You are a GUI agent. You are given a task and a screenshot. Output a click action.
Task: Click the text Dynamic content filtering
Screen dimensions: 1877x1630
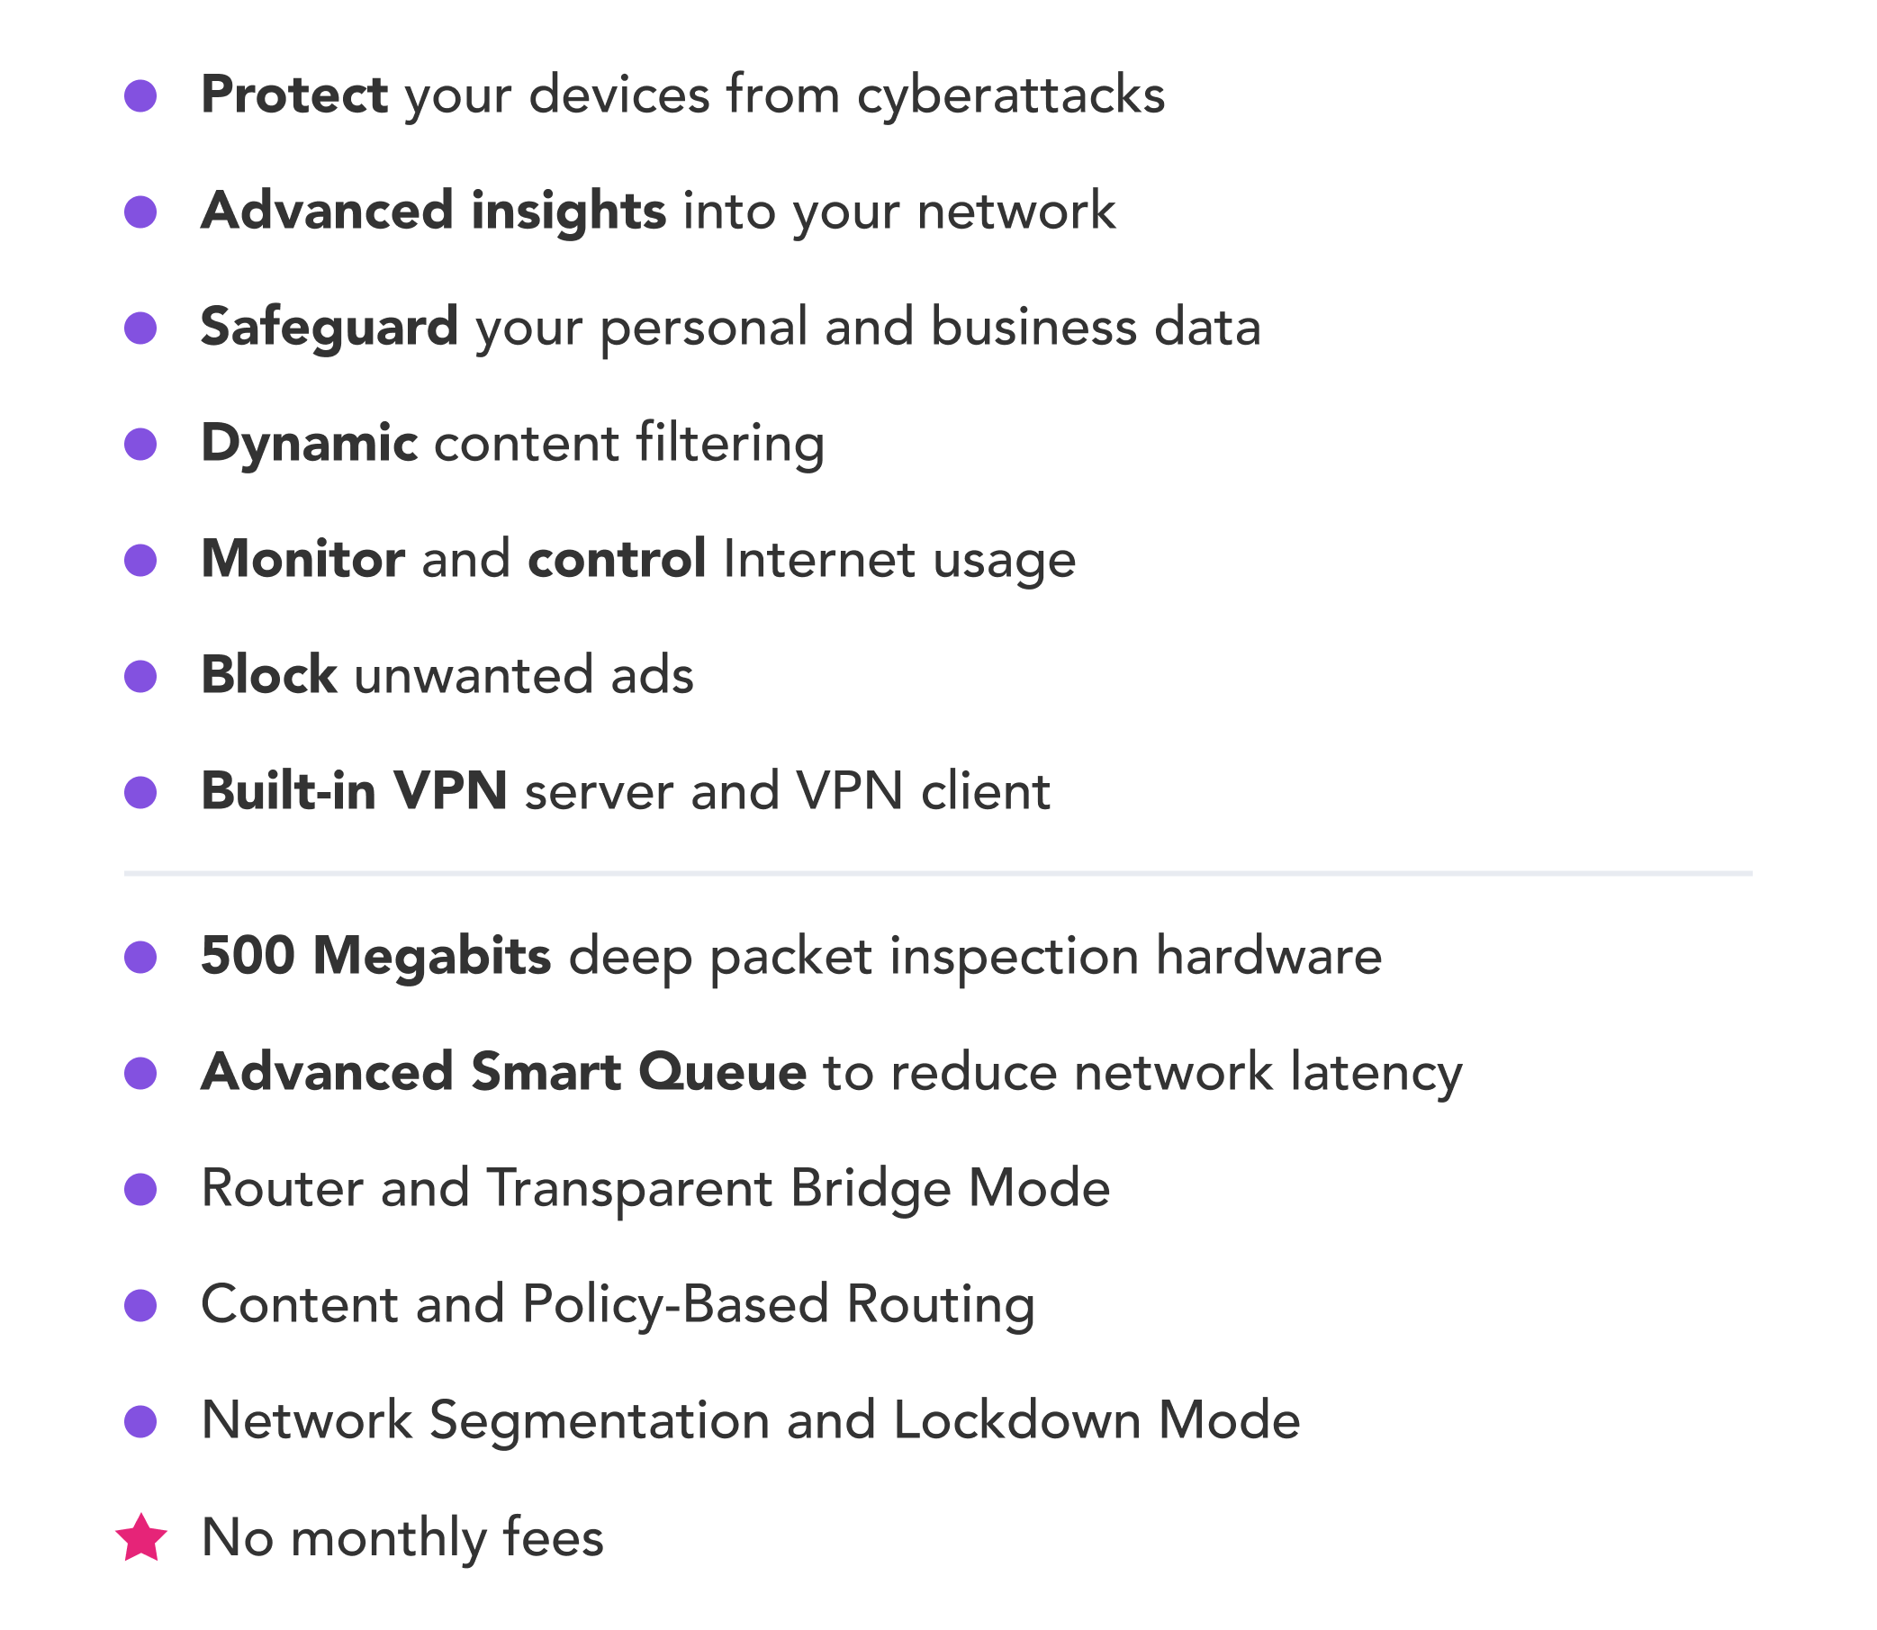pyautogui.click(x=513, y=444)
